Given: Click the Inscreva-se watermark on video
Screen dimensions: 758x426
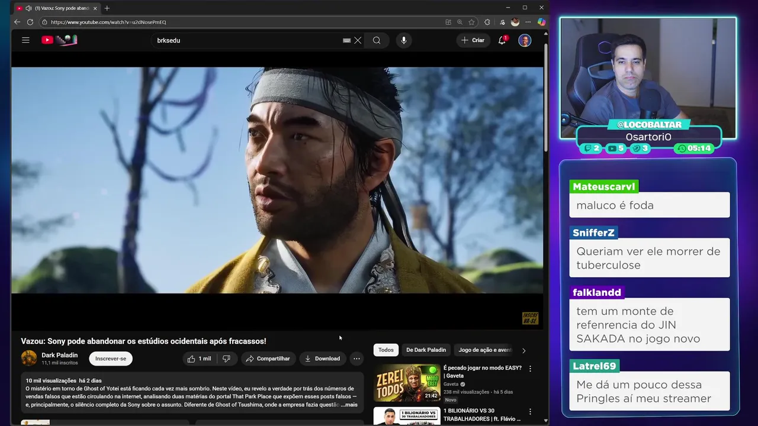Looking at the screenshot, I should click(530, 318).
